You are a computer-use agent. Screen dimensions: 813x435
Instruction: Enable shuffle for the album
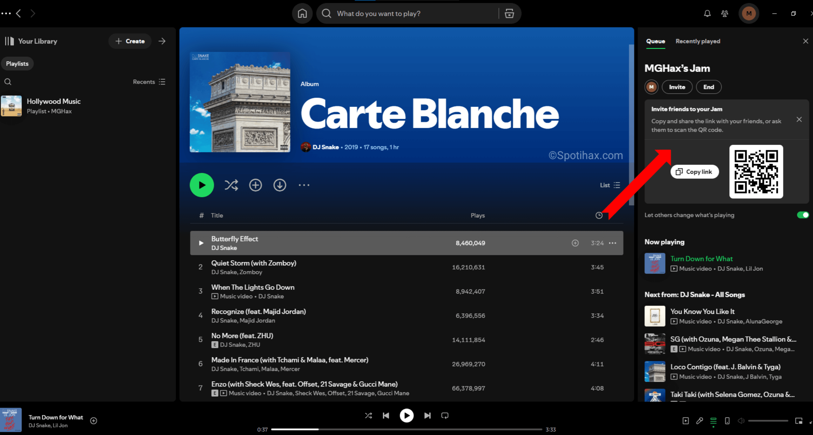tap(231, 185)
